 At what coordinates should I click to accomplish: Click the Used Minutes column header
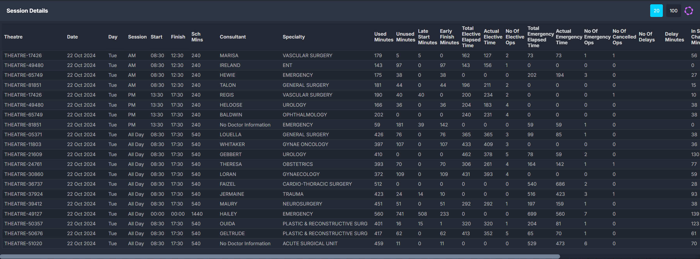pyautogui.click(x=383, y=37)
